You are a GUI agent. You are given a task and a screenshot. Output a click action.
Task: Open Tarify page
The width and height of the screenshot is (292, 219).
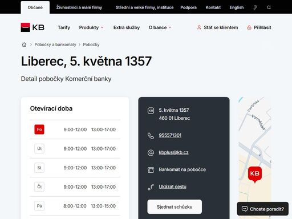64,27
